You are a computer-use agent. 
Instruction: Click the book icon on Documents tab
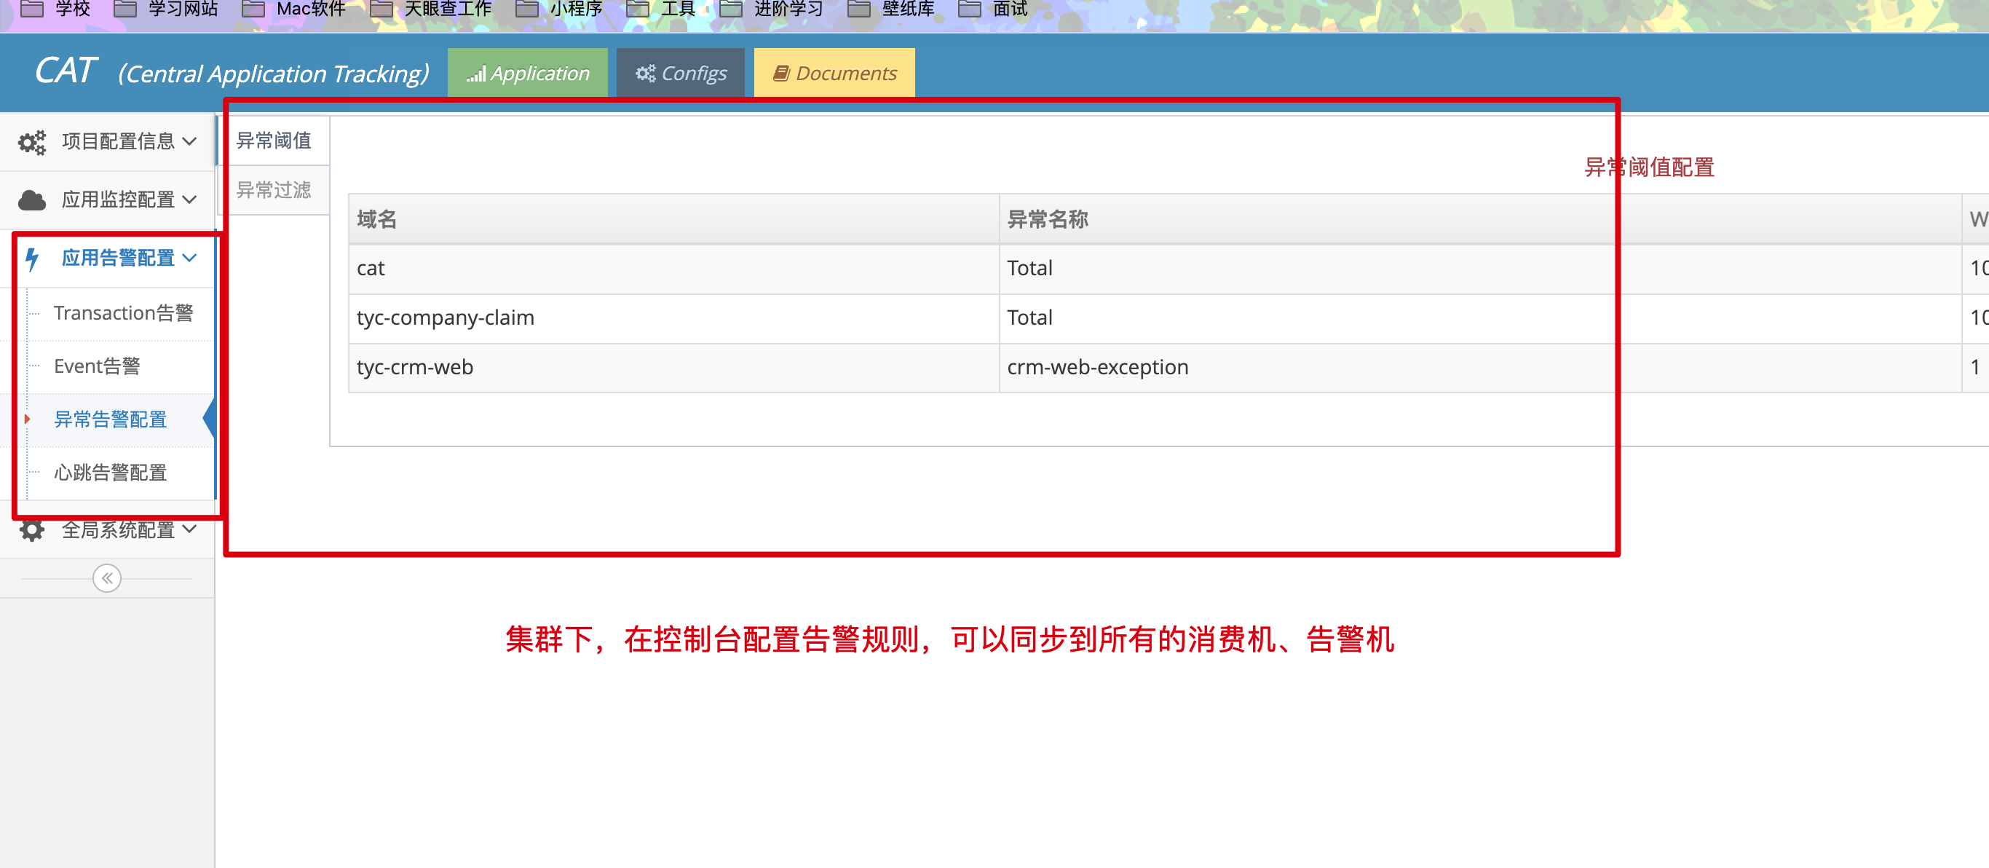pos(780,74)
